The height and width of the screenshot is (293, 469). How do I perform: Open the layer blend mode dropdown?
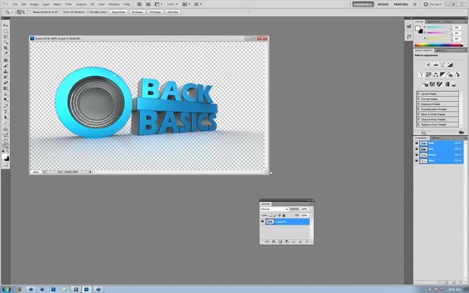[274, 209]
